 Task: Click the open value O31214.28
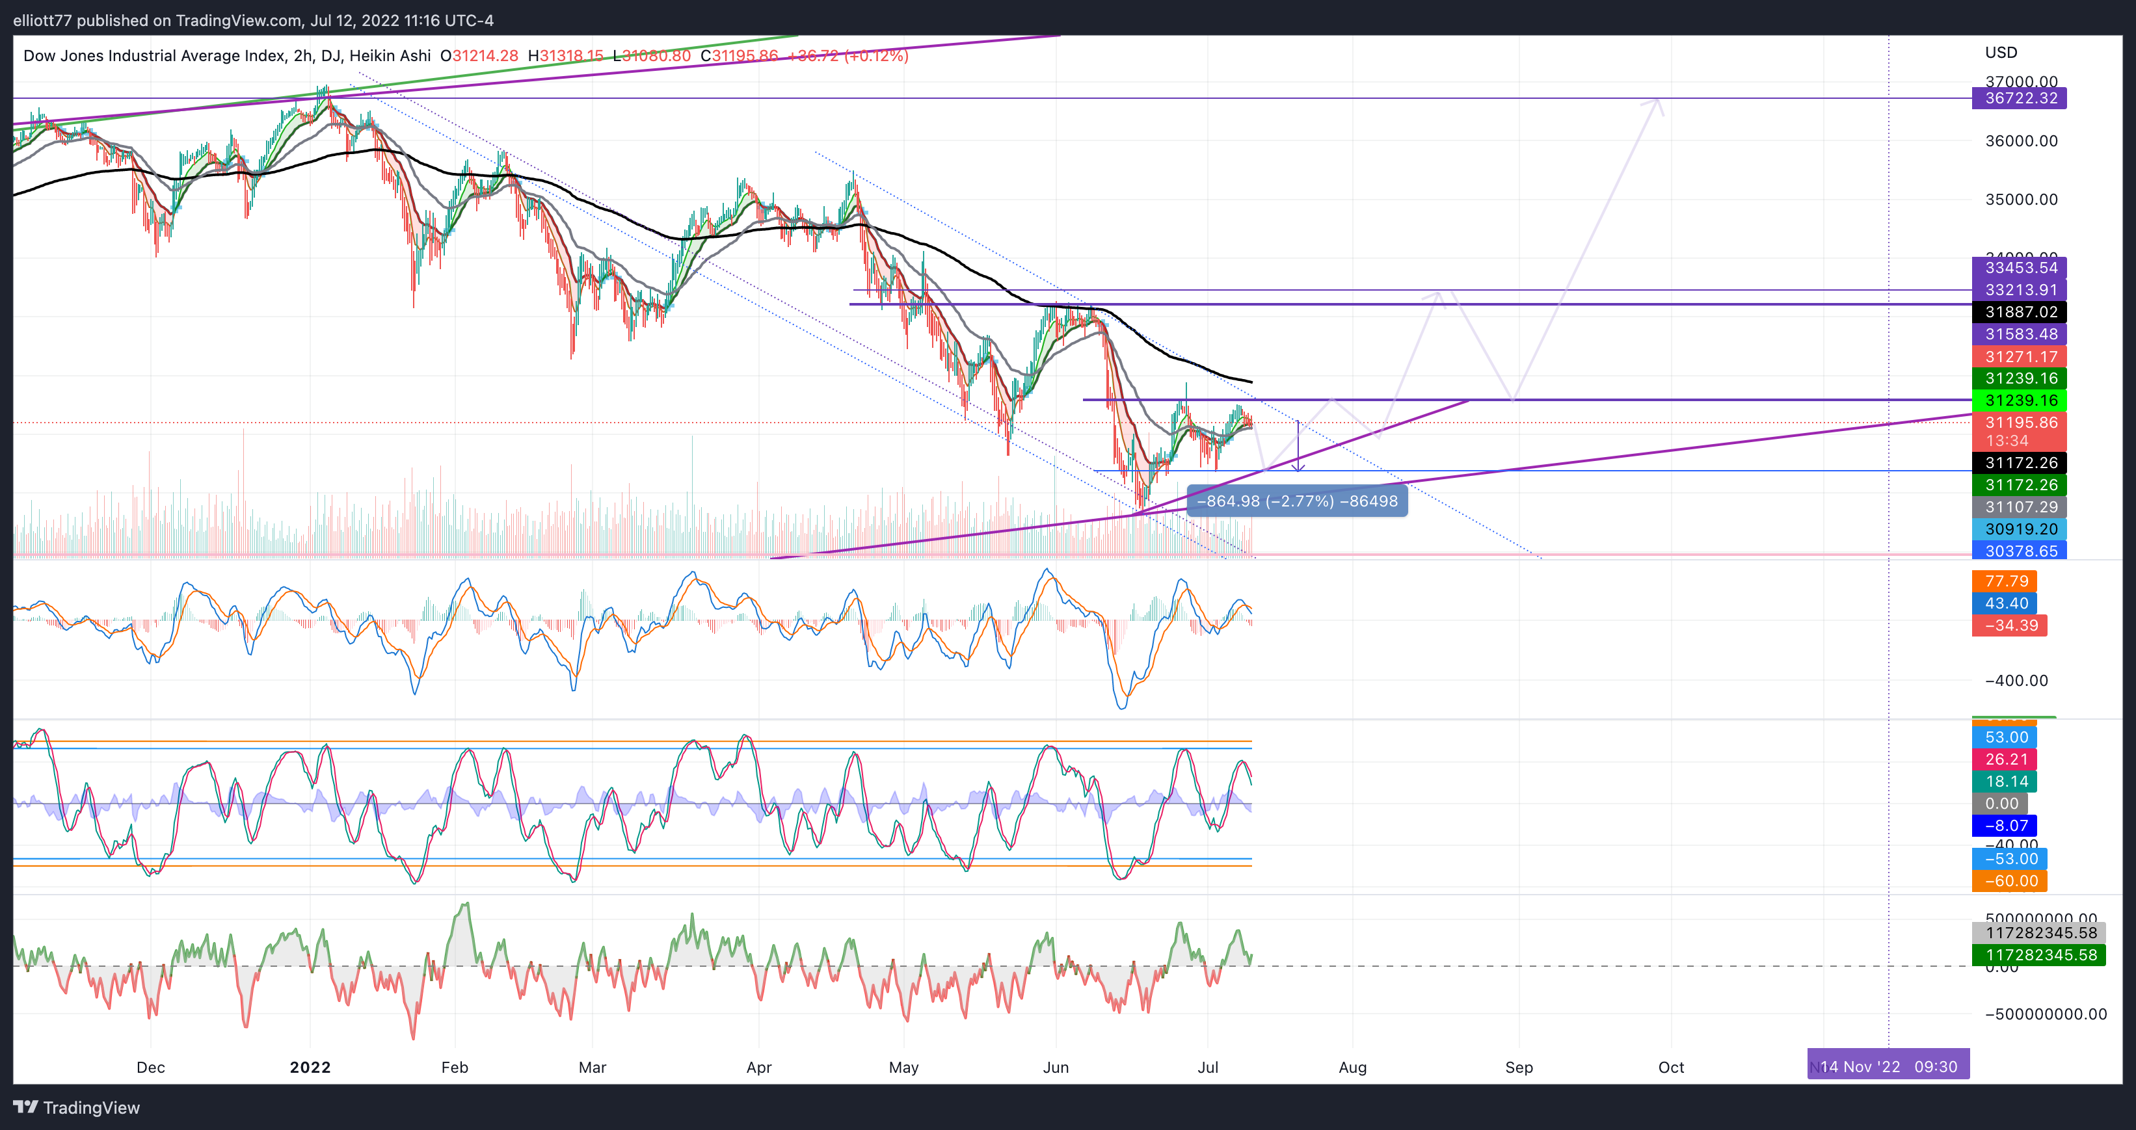click(479, 55)
